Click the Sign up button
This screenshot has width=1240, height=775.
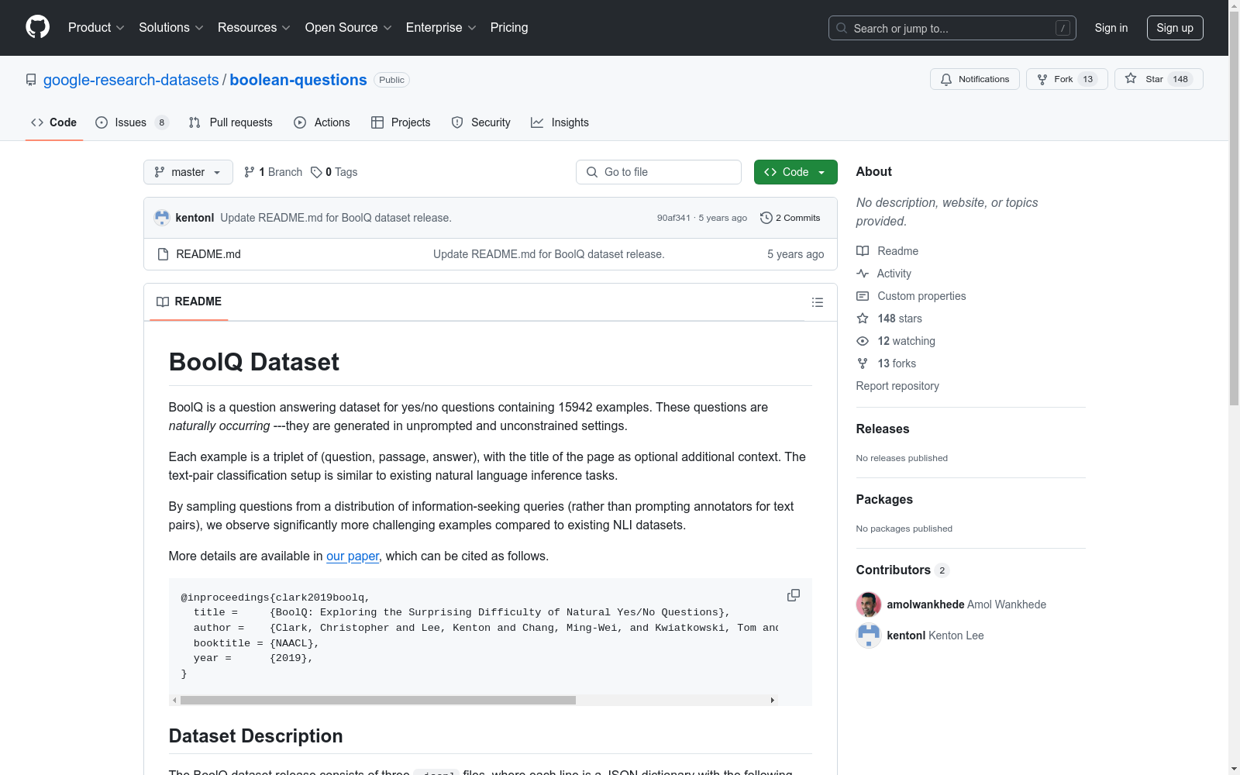(x=1175, y=28)
